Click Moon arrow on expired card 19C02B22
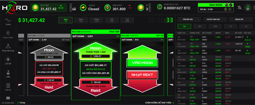Screen dimensions: 255x105 [x=49, y=53]
